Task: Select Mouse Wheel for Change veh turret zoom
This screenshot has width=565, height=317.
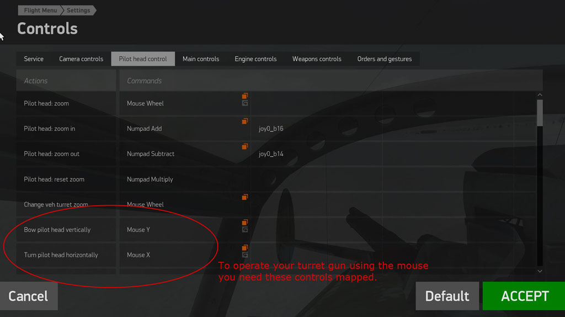Action: 185,204
